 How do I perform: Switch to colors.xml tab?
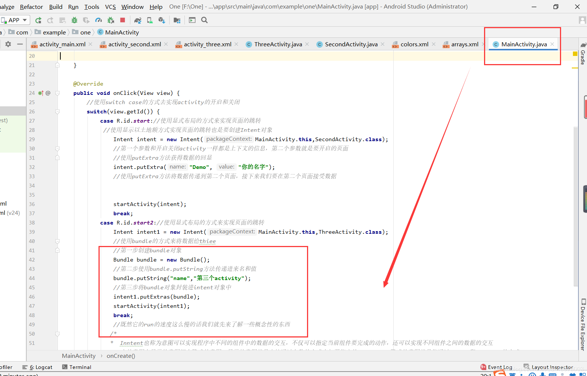pyautogui.click(x=414, y=44)
